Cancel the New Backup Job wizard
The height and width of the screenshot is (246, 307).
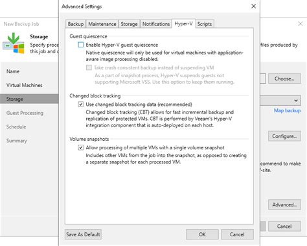pyautogui.click(x=284, y=227)
